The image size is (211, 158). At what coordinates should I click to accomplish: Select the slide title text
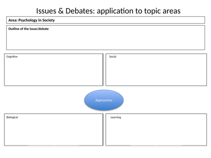pos(108,11)
